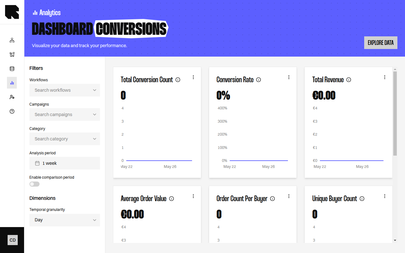Screen dimensions: 405x253
Task: Click the calendar icon in Analysis period
Action: coord(37,163)
